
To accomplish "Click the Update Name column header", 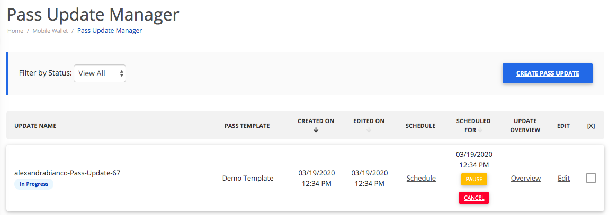I will [35, 126].
